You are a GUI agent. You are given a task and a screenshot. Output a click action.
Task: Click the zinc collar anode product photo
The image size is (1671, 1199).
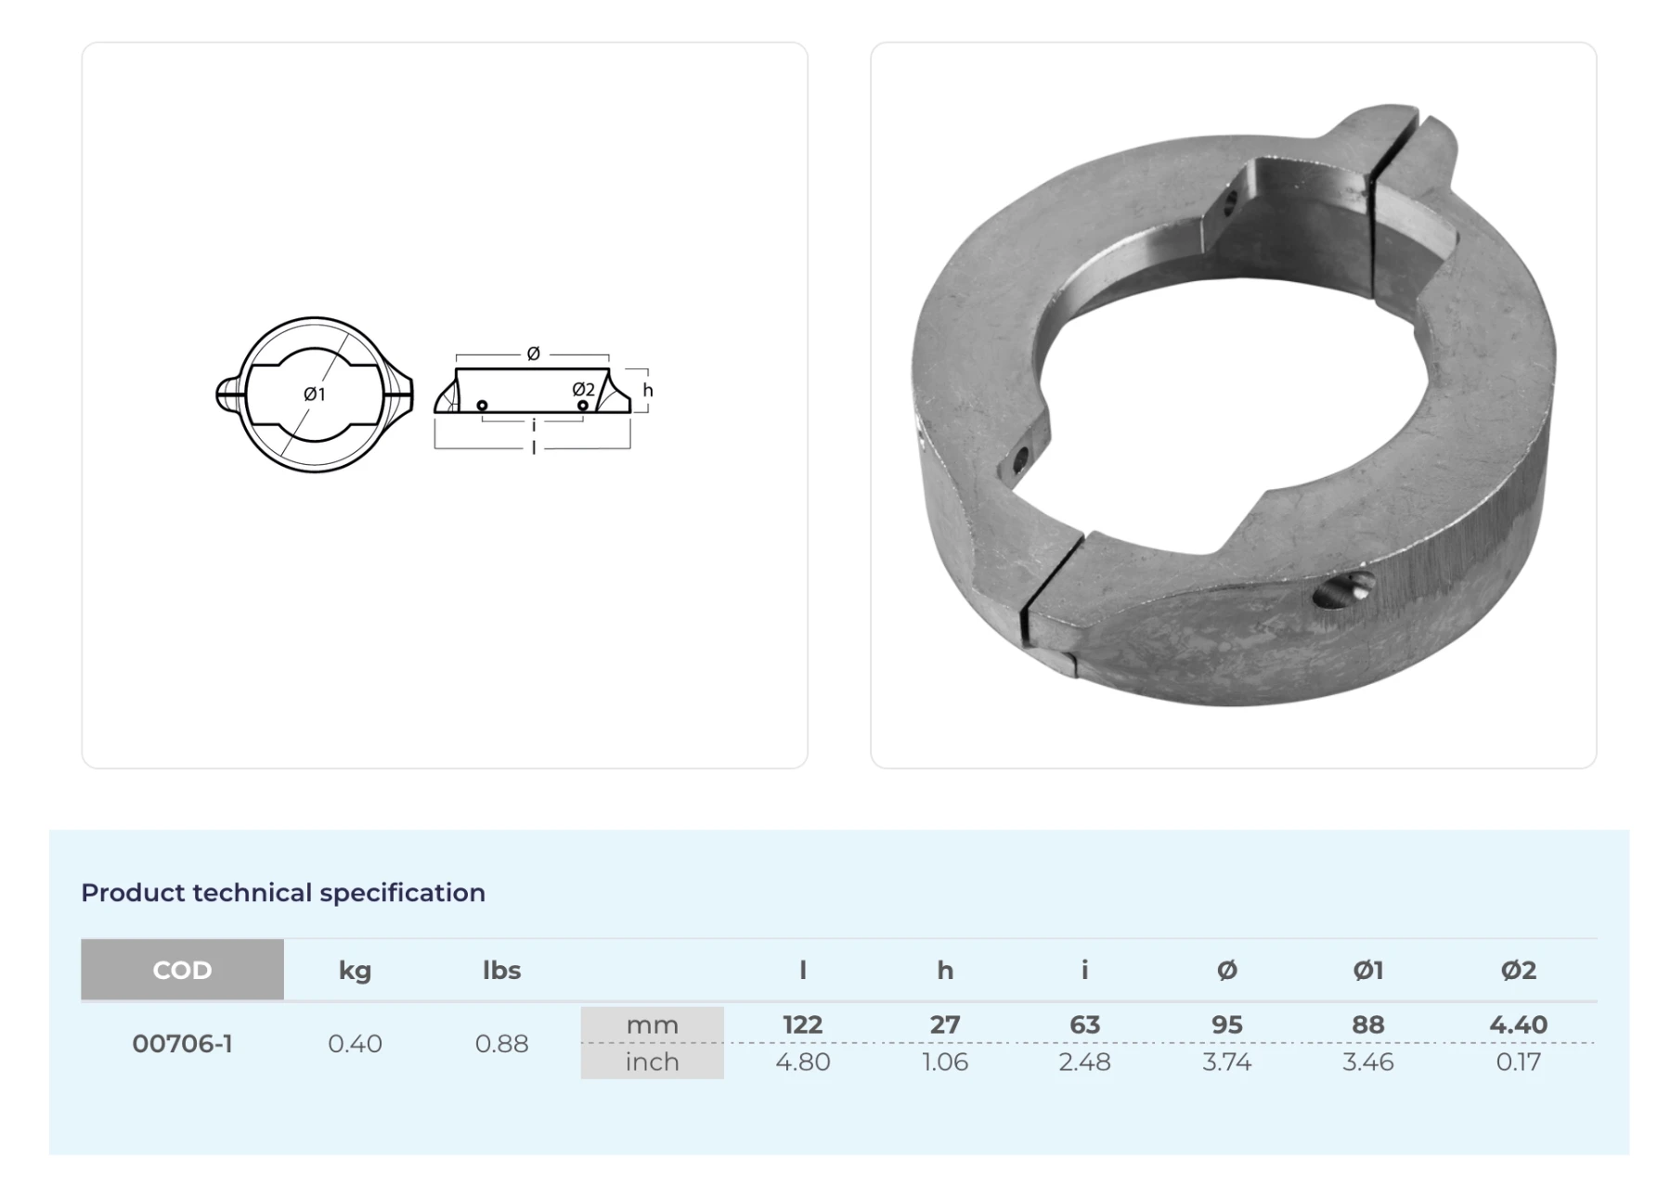(1233, 405)
